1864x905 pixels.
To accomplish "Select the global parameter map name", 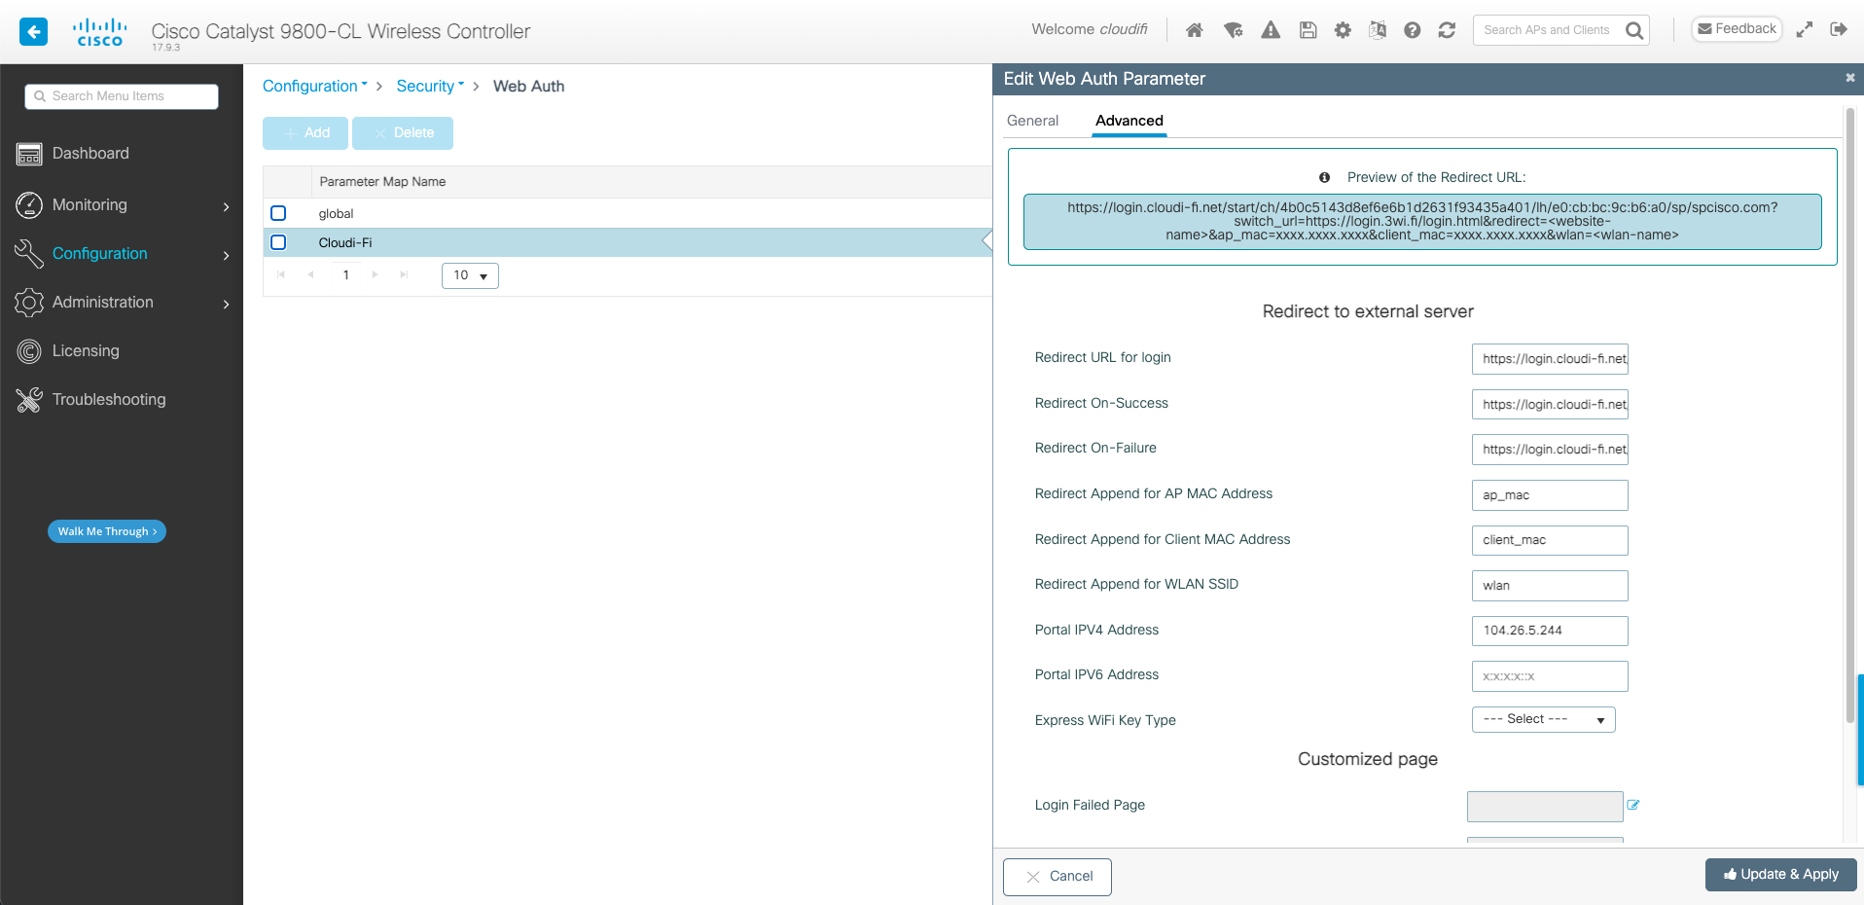I will click(336, 214).
